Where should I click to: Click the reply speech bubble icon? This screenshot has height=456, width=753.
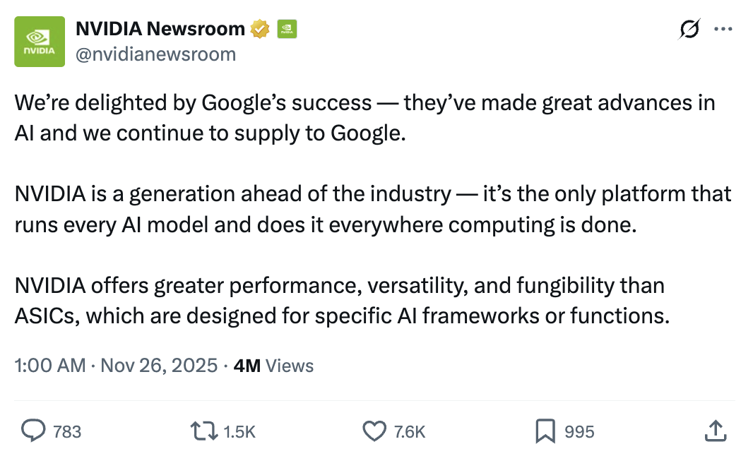click(x=32, y=431)
